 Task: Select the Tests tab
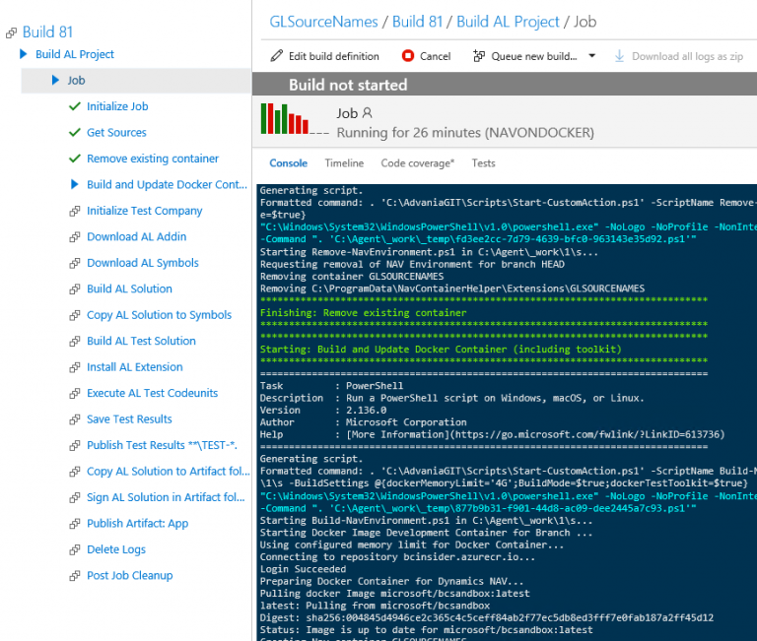[x=483, y=163]
